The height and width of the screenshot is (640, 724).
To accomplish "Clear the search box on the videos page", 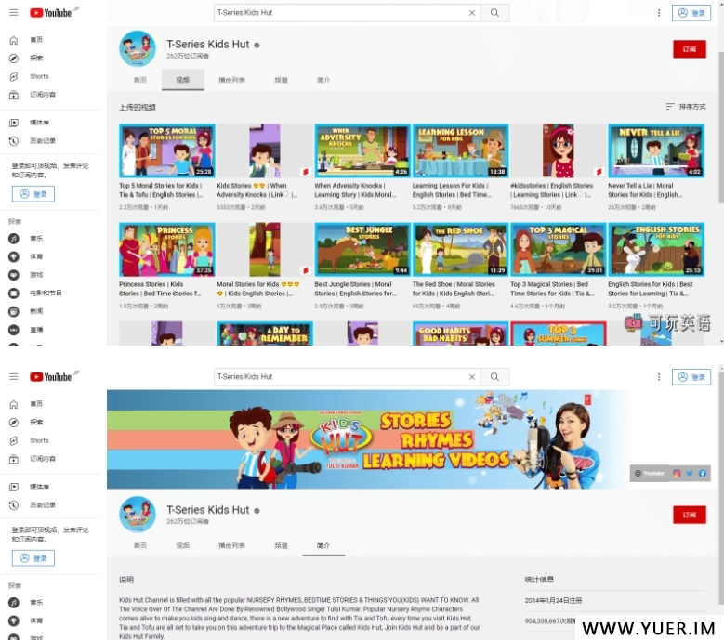I will [x=472, y=13].
